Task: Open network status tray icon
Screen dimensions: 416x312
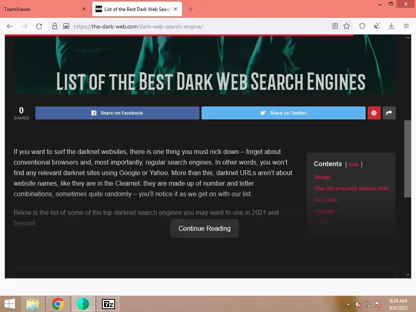Action: tap(368, 304)
